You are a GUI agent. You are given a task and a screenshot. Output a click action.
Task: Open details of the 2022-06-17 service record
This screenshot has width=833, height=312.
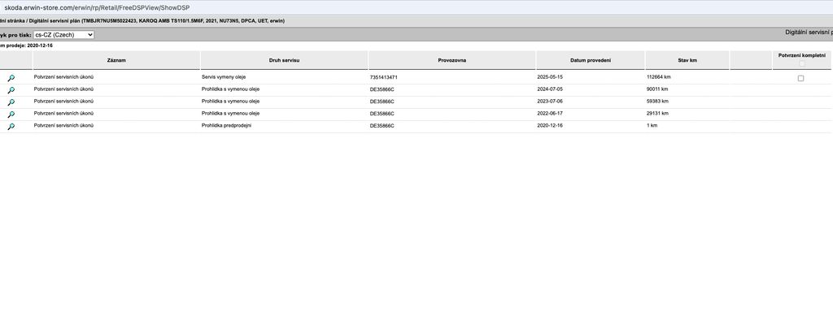[x=11, y=115]
